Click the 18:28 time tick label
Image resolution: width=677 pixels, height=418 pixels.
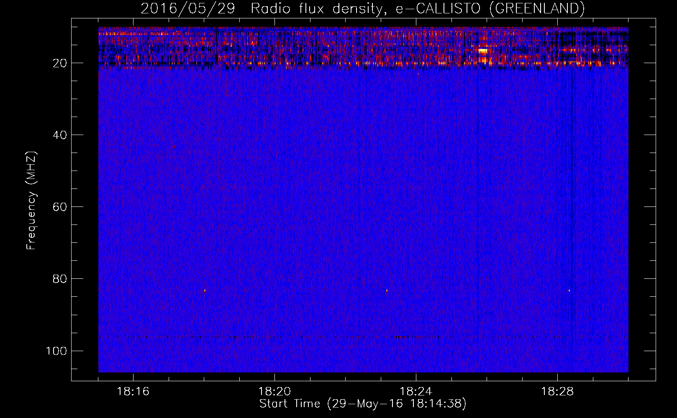coord(557,392)
